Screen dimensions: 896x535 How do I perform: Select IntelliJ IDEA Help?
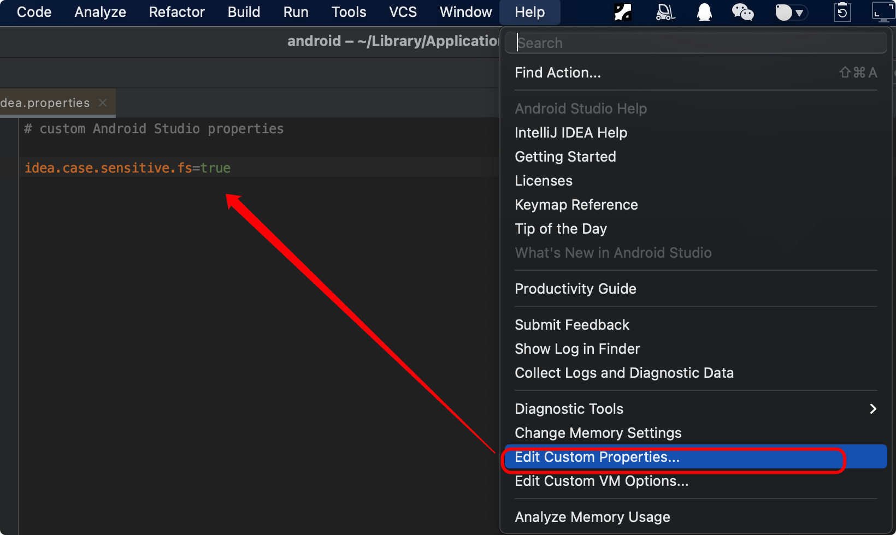696,133
